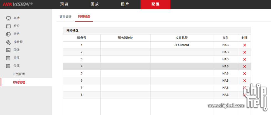Delete network disk 1 with red X
This screenshot has height=115, width=271.
(x=244, y=45)
